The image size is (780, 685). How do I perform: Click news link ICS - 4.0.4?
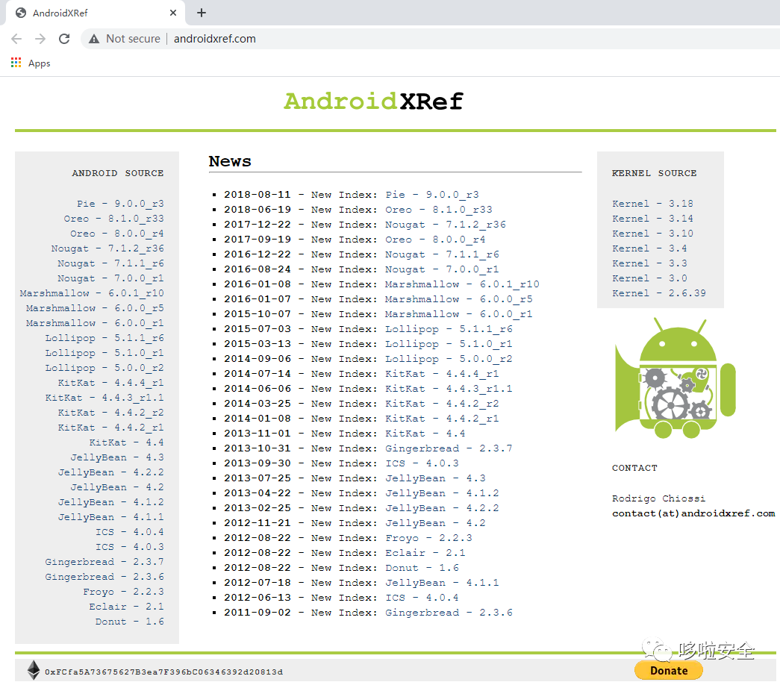[x=422, y=598]
